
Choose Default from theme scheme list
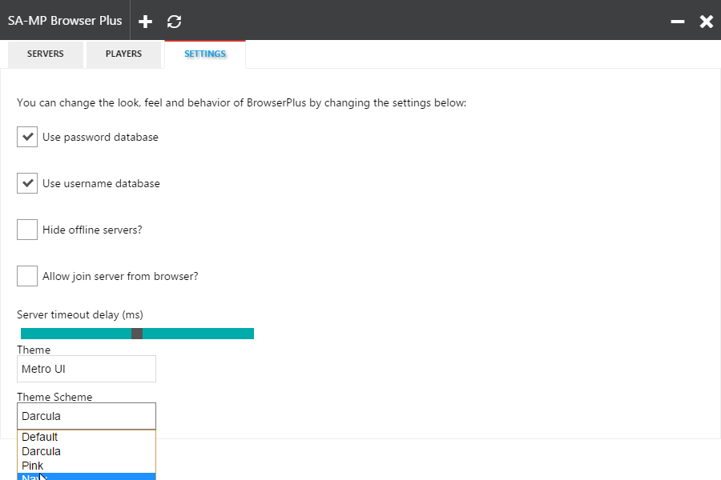coord(87,437)
